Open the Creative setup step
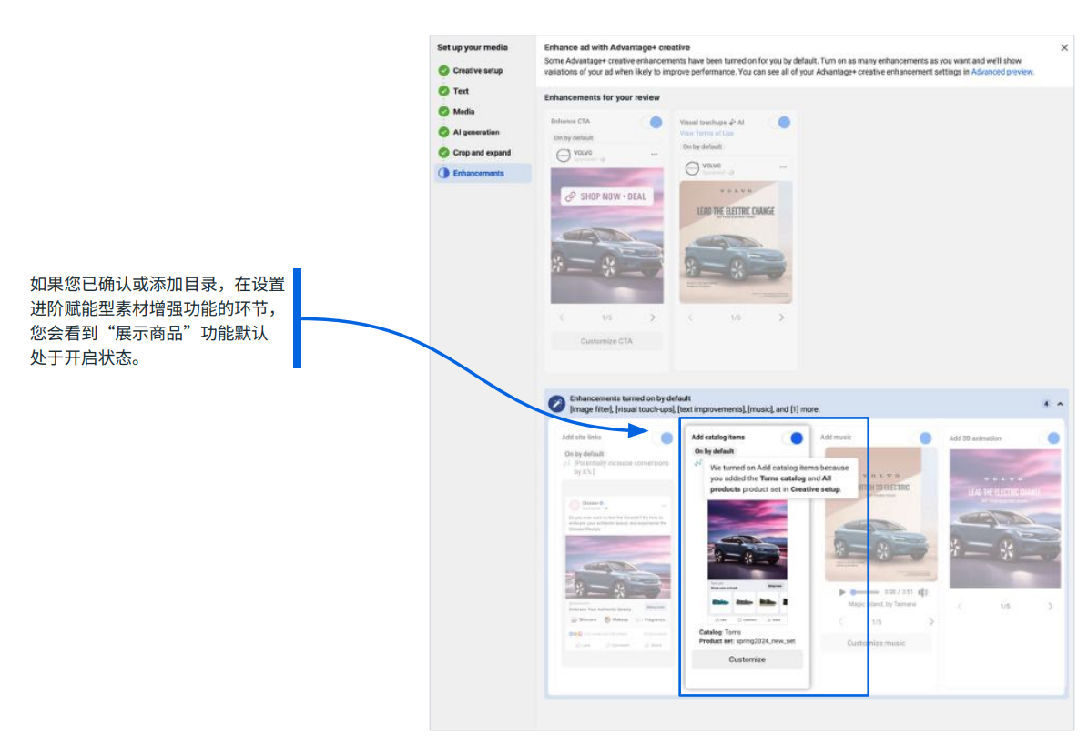Viewport: 1088px width, 745px height. (x=477, y=71)
